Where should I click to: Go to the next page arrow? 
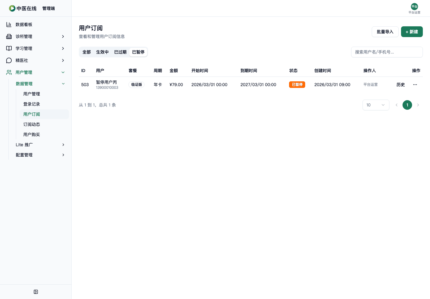(x=418, y=105)
